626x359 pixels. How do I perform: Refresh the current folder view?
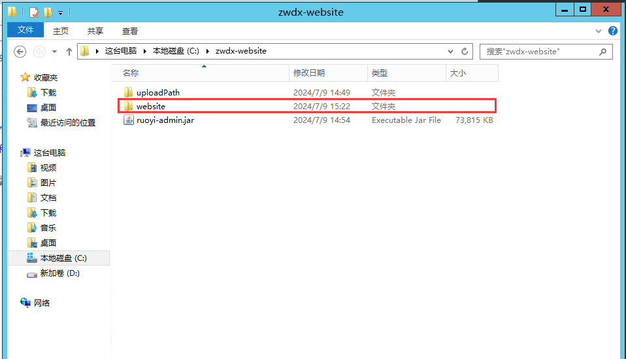click(x=465, y=52)
